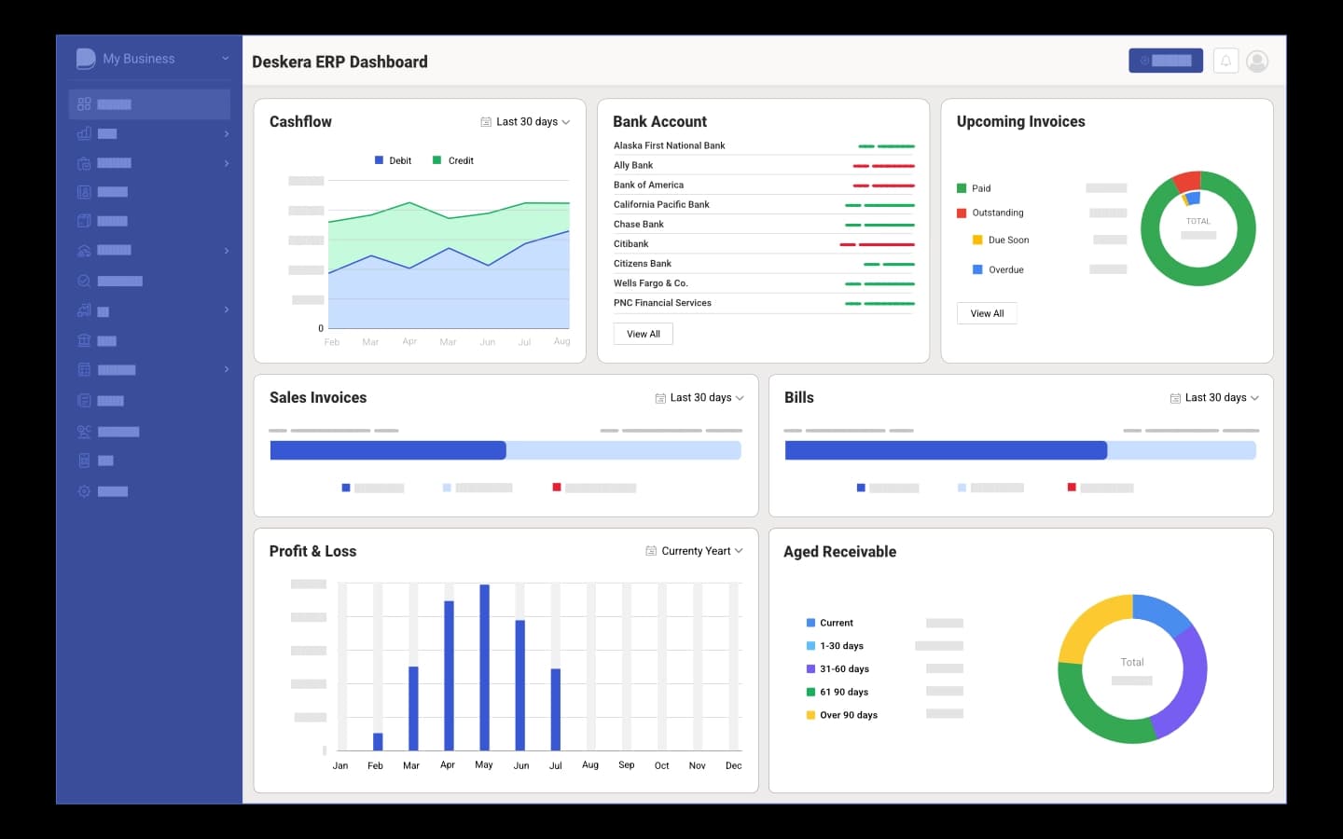Click the bank building icon in sidebar
Image resolution: width=1343 pixels, height=839 pixels.
84,340
